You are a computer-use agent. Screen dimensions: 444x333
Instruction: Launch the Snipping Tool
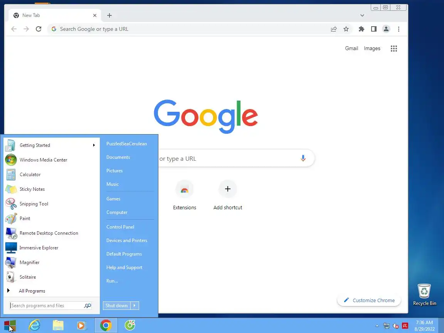52,204
